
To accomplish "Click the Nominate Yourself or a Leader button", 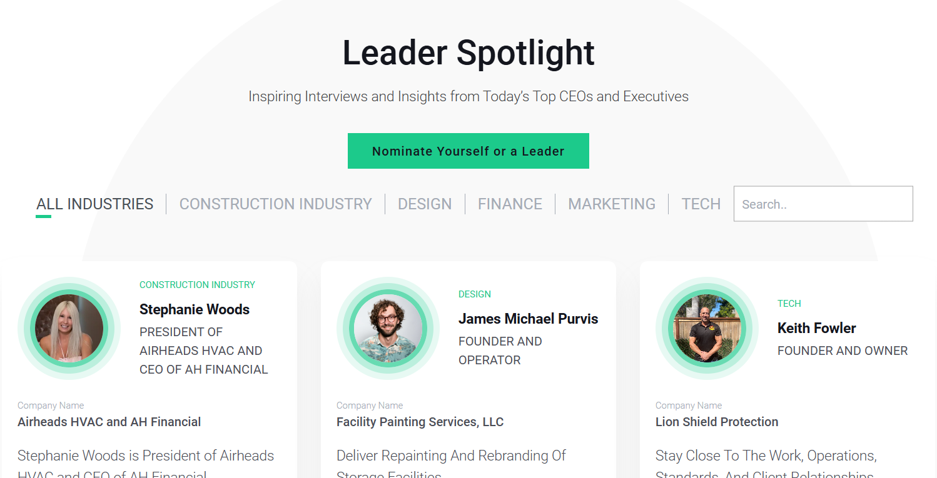I will click(x=468, y=151).
